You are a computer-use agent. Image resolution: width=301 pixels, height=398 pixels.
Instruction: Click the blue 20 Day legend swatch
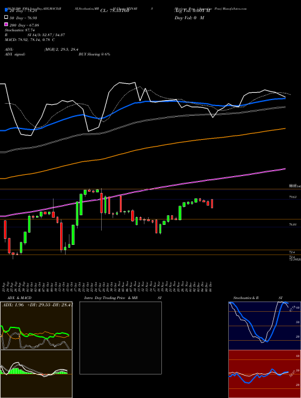click(6, 10)
